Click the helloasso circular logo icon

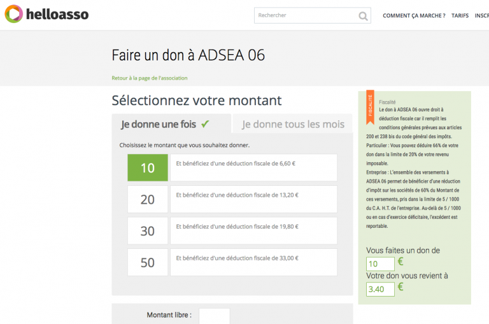pos(14,14)
